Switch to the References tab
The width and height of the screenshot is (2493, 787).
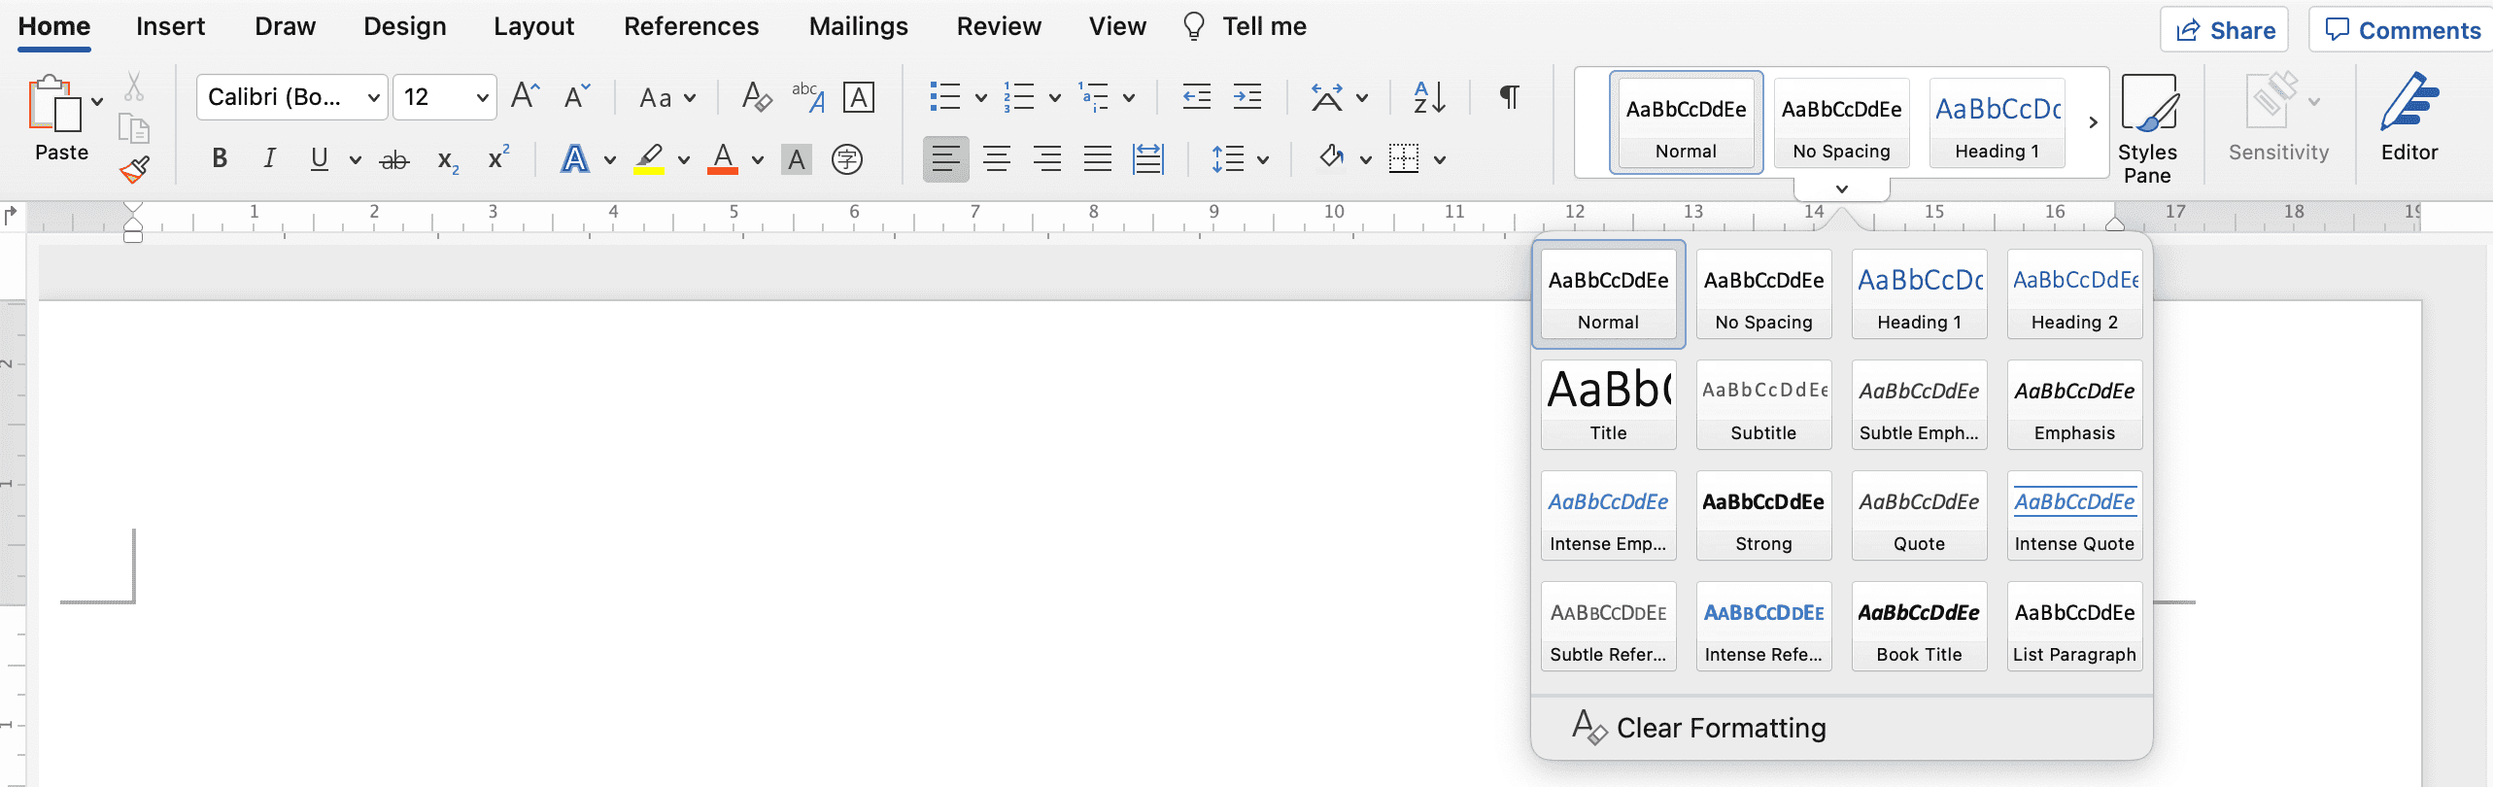coord(691,26)
